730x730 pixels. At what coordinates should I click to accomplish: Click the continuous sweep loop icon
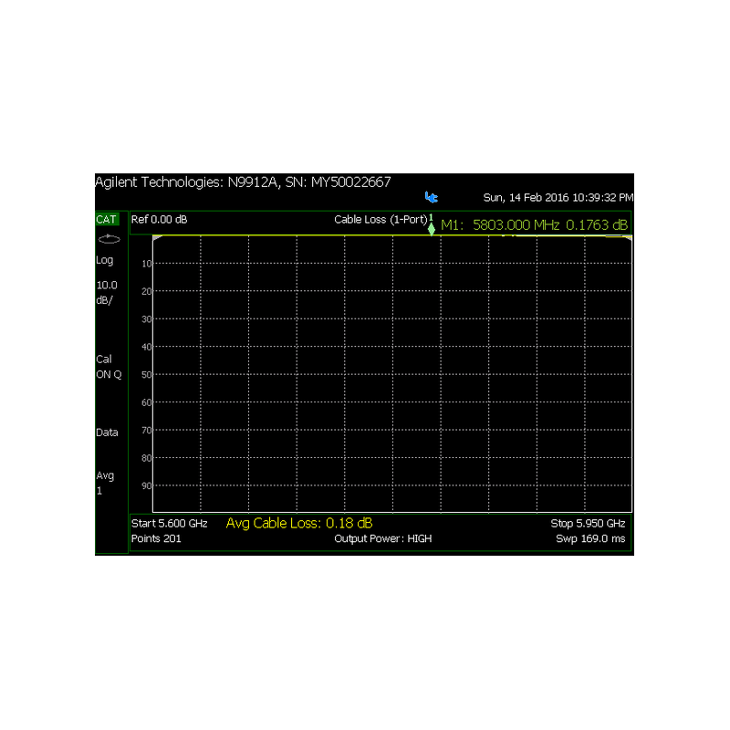coord(109,239)
